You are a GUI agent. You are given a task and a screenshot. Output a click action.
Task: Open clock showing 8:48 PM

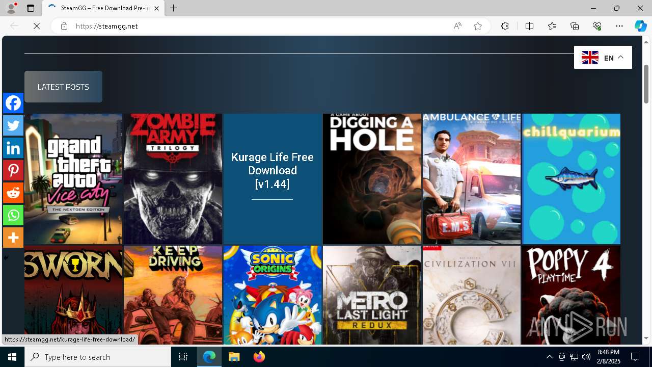click(609, 357)
